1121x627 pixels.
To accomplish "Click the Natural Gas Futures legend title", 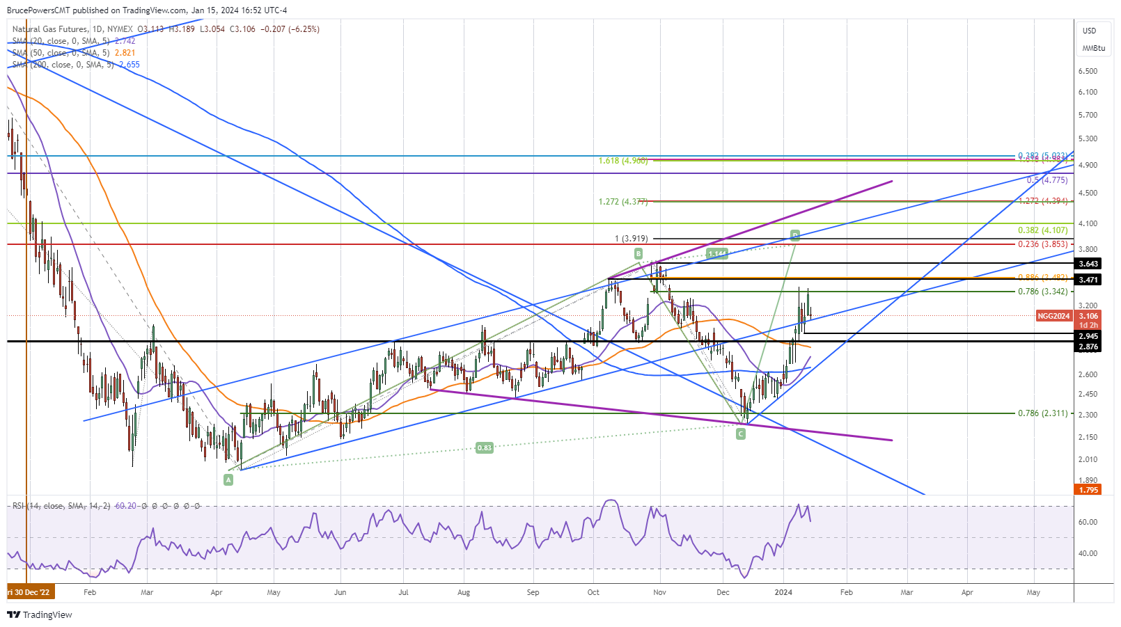I will click(x=50, y=29).
